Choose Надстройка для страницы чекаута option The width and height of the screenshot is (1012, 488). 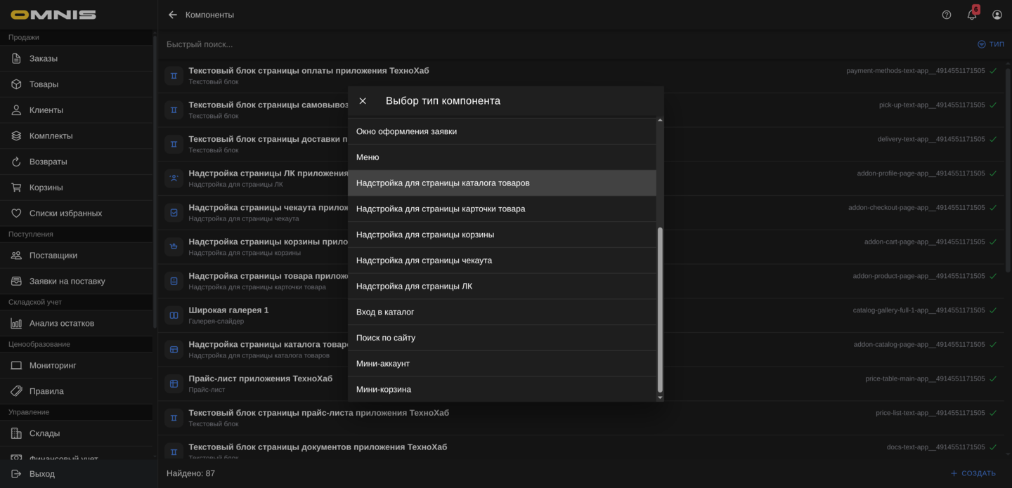coord(502,260)
